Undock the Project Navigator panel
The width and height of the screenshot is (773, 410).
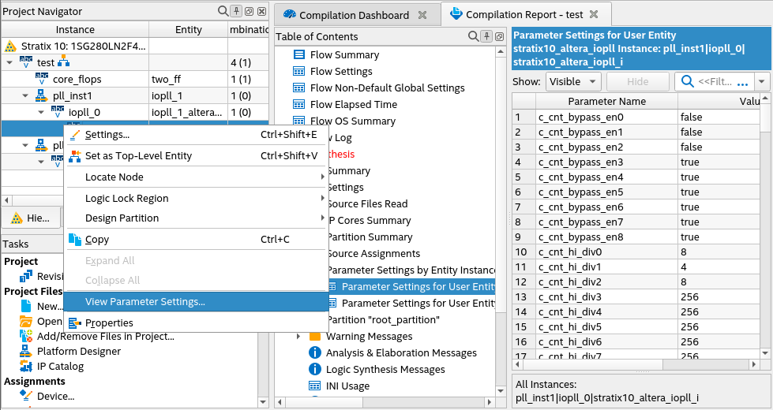click(x=248, y=11)
